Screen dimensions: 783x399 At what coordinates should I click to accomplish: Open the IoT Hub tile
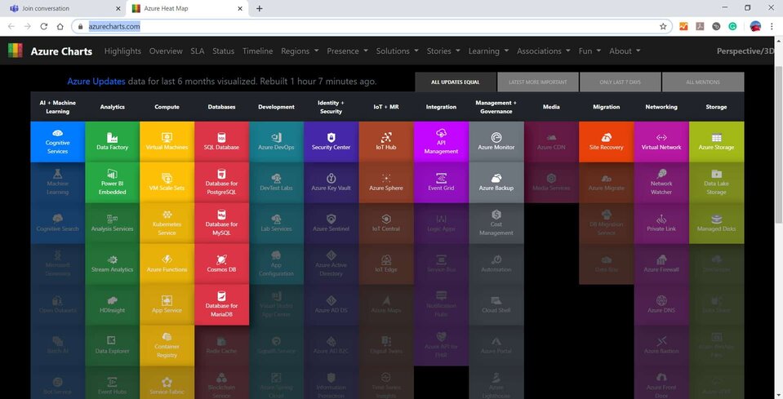tap(386, 142)
